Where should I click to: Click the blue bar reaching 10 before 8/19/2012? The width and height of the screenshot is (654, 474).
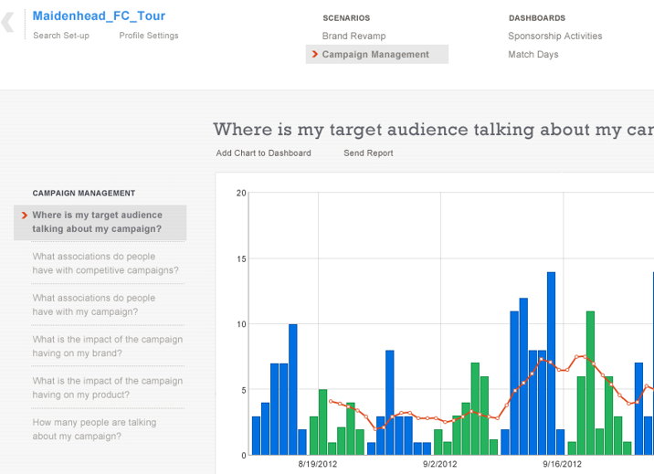[293, 390]
